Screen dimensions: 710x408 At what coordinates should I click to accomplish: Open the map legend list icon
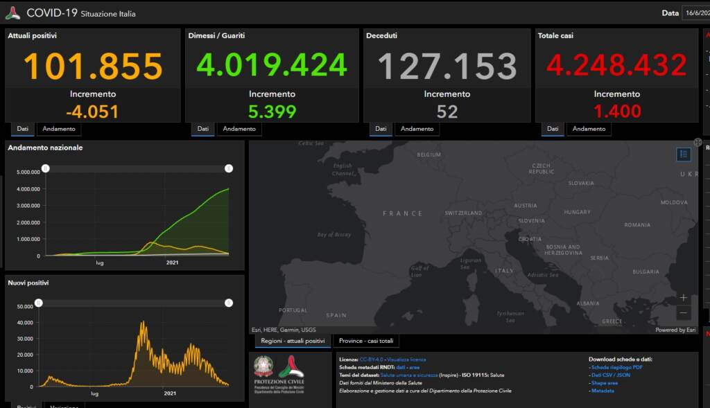click(x=684, y=154)
